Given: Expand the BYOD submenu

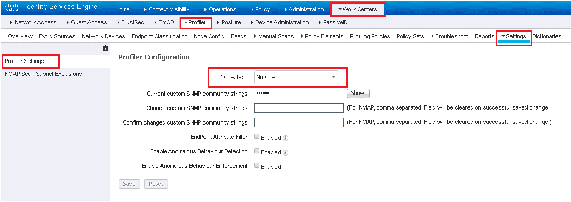Looking at the screenshot, I should point(164,22).
